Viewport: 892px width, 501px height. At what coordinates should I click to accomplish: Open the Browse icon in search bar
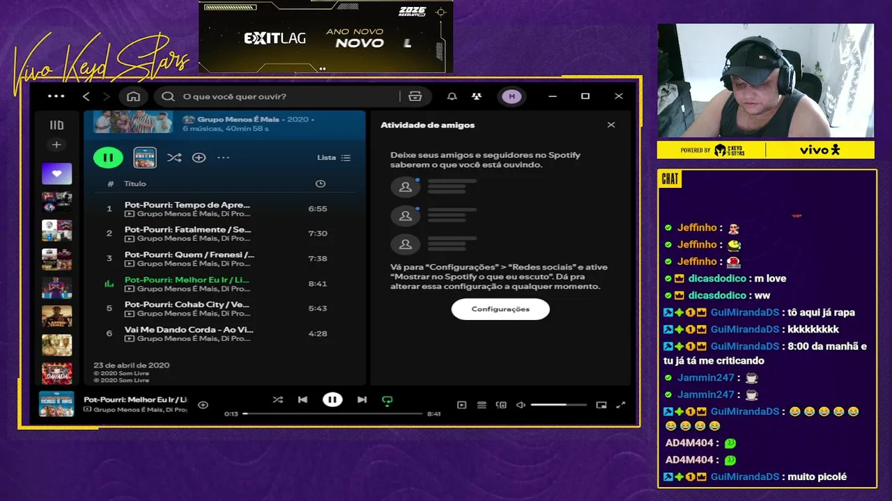click(x=415, y=96)
